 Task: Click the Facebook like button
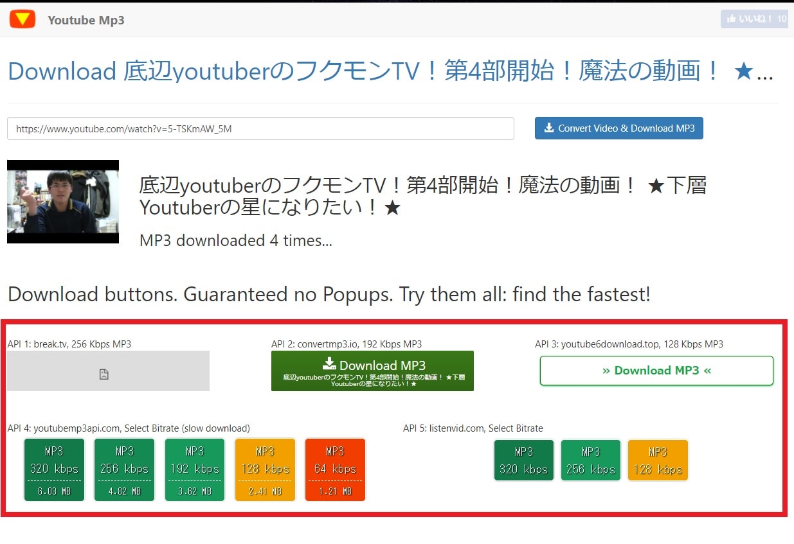click(x=754, y=19)
